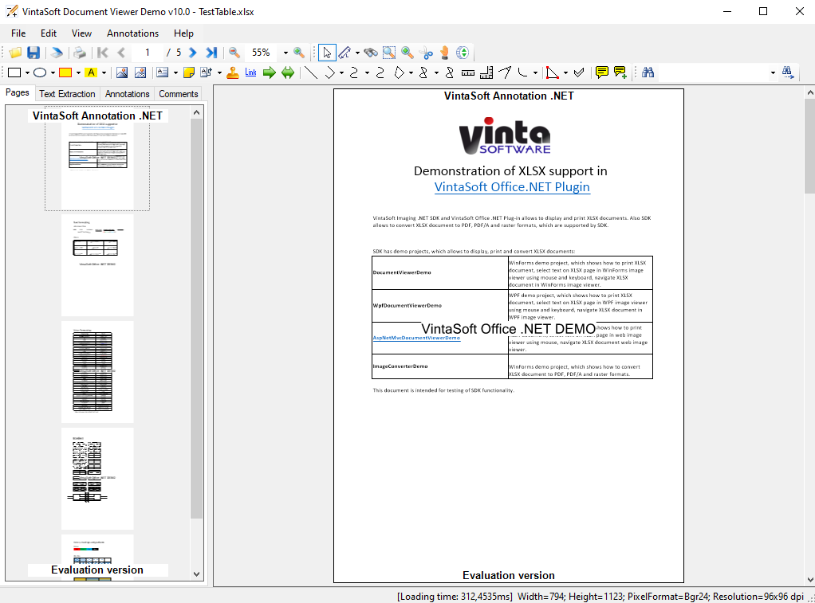Click the VintaSoft Office.NET Plugin link
The image size is (815, 603).
click(512, 186)
